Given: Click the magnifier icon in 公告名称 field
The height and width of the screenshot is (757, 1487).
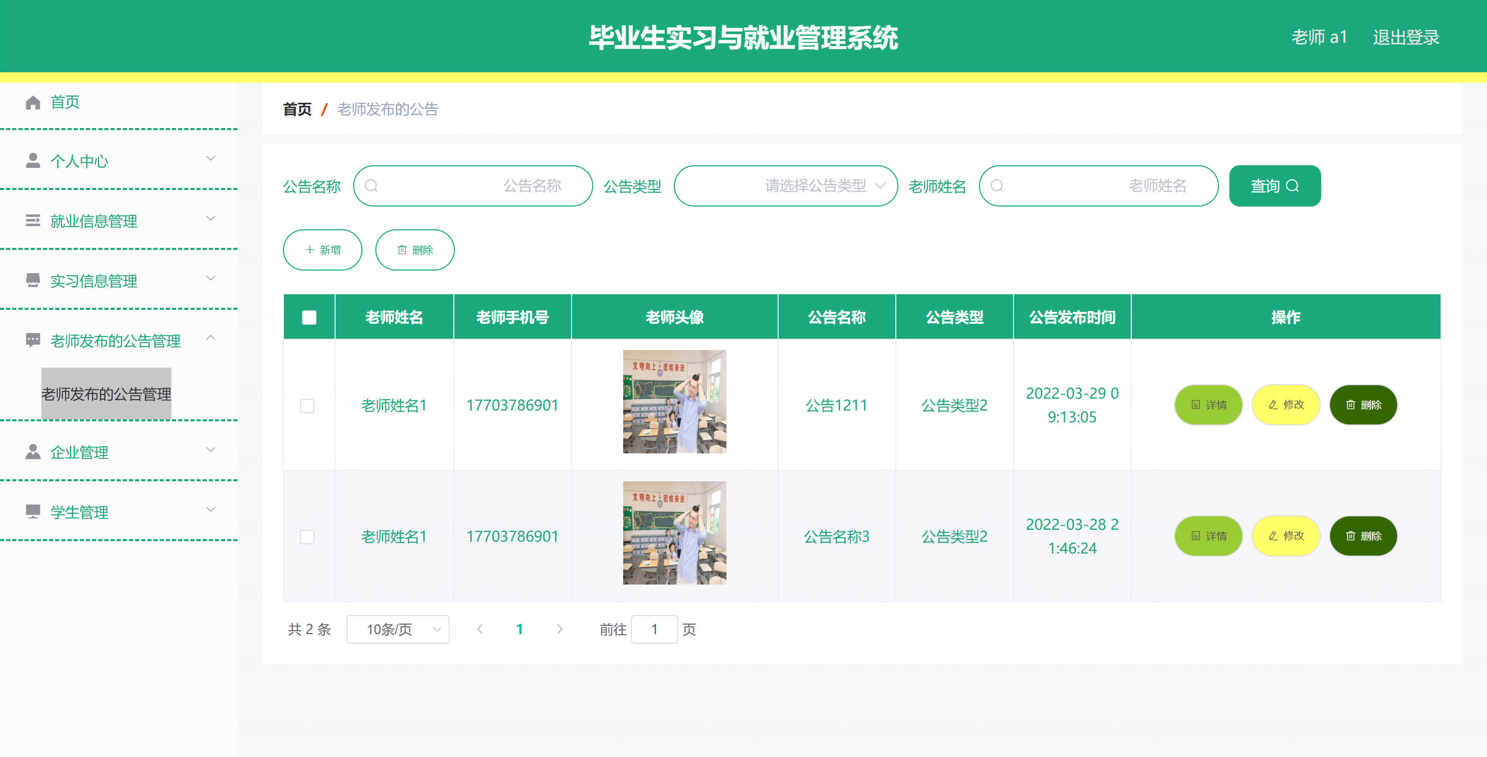Looking at the screenshot, I should [x=371, y=186].
